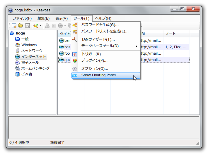Click the Copy user name toolbar icon

coord(47,25)
